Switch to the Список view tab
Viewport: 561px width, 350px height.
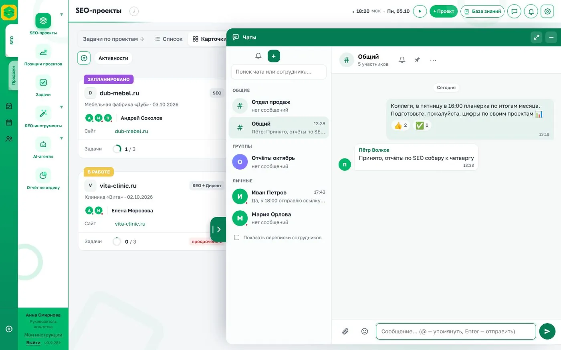click(x=169, y=39)
